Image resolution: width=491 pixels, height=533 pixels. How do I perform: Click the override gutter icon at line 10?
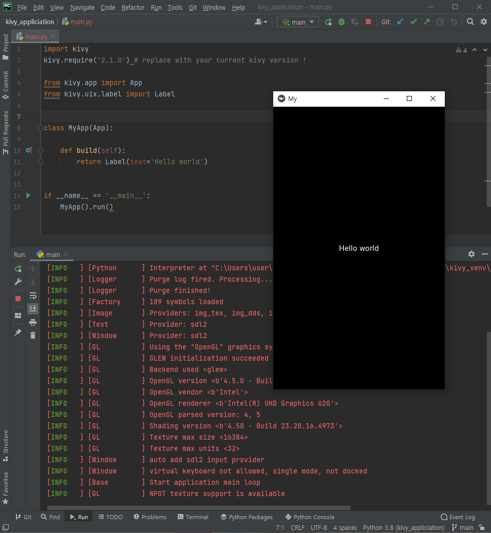coord(29,150)
